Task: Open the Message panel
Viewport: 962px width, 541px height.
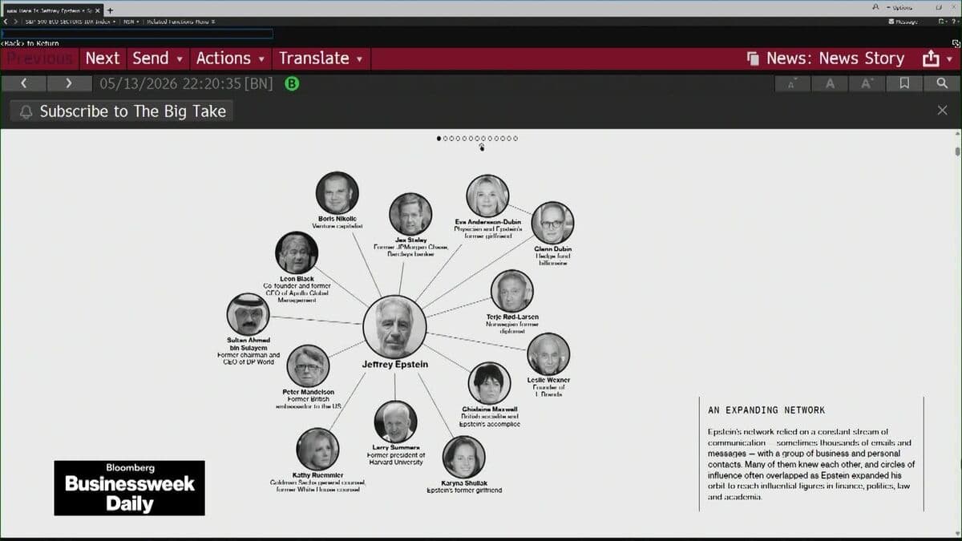Action: (903, 22)
